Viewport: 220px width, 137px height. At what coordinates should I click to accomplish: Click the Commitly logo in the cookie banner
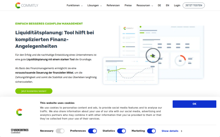tap(19, 112)
